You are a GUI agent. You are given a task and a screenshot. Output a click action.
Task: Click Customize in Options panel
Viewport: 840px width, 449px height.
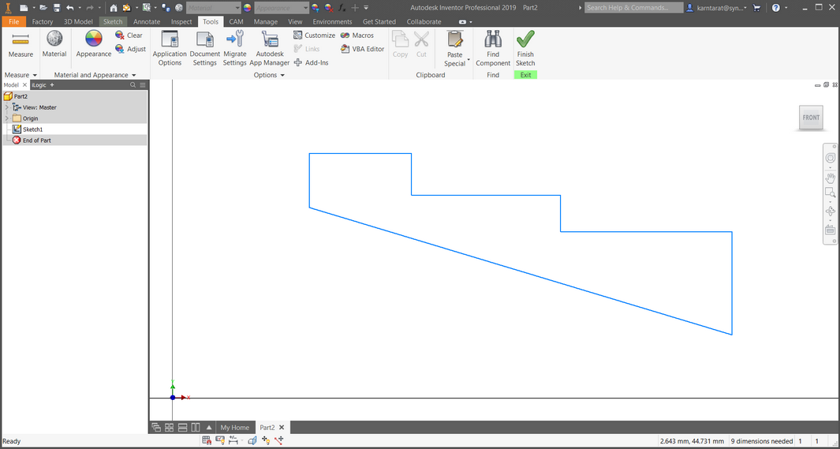point(315,36)
